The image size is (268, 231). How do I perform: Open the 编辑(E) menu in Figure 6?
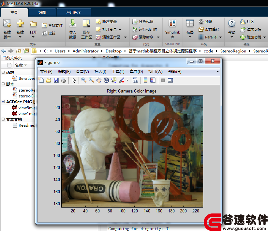click(64, 72)
